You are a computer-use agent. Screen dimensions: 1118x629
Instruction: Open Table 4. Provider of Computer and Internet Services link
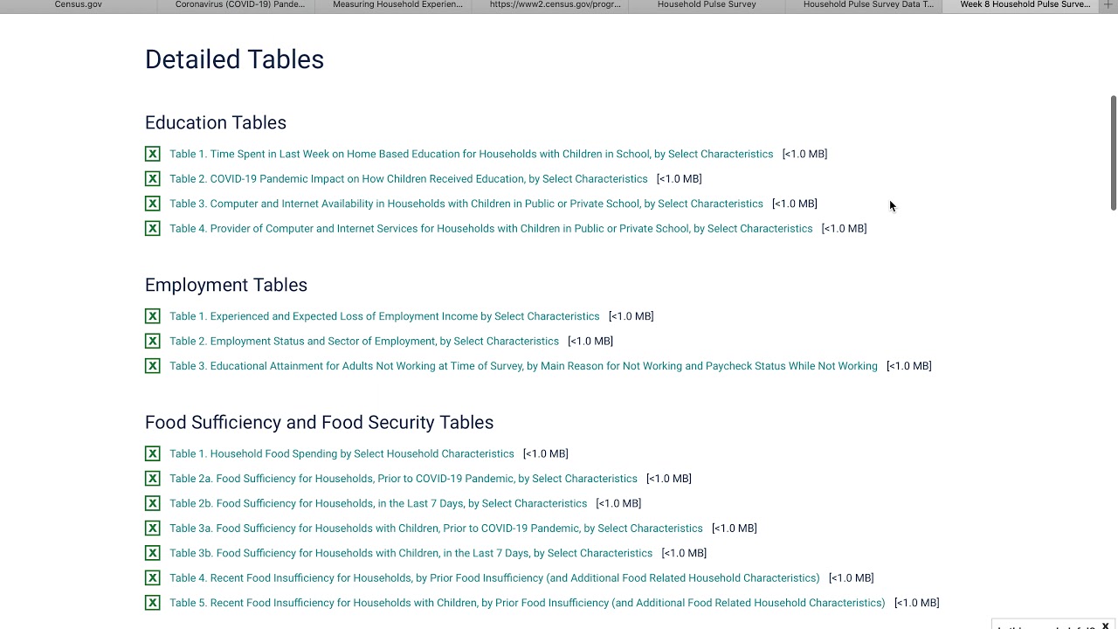click(x=491, y=229)
